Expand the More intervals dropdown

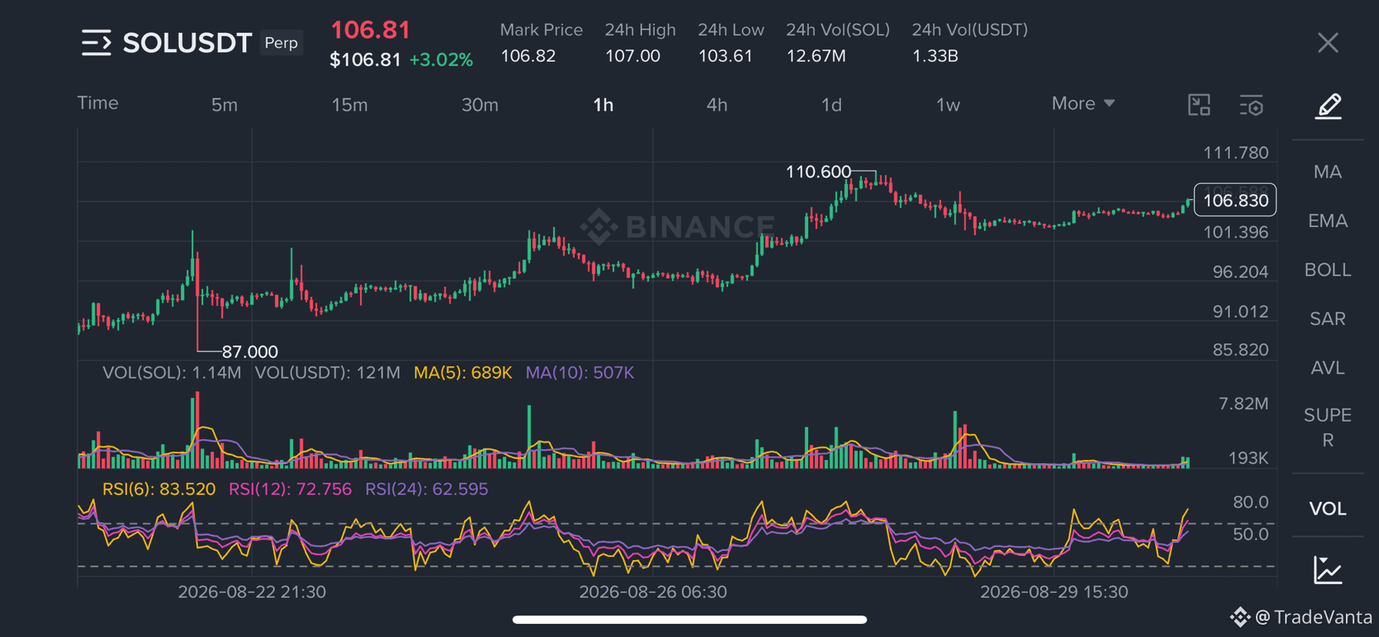1083,103
